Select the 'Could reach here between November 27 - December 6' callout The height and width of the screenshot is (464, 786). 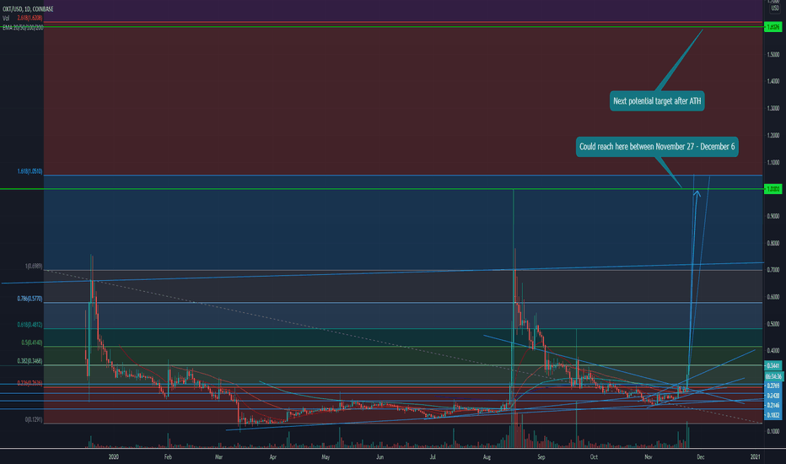[x=657, y=147]
